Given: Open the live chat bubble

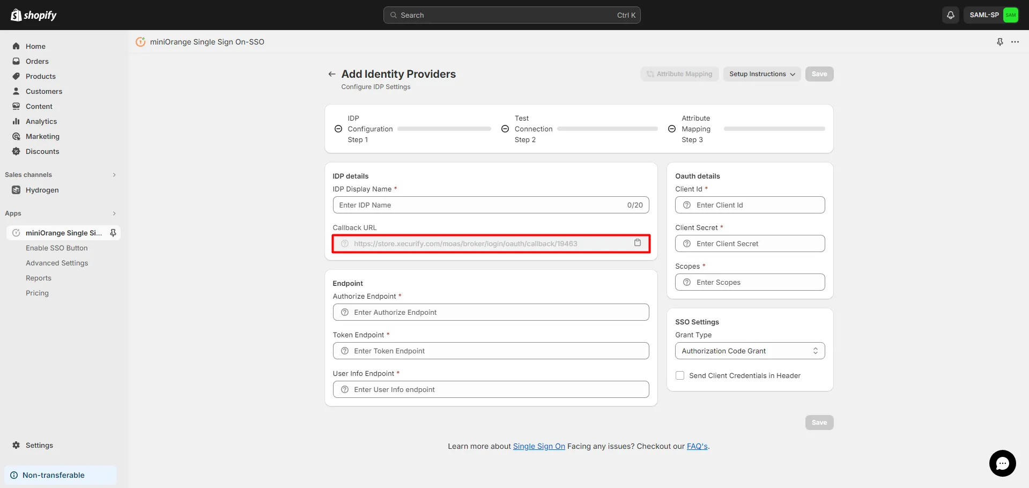Looking at the screenshot, I should [1002, 463].
